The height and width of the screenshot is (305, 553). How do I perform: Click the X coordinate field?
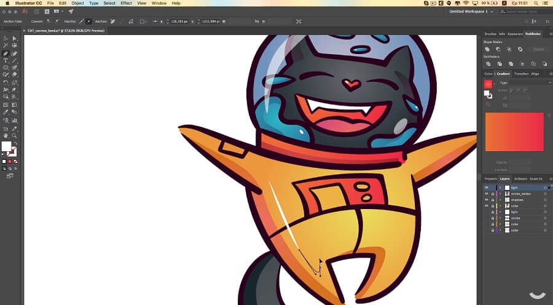[179, 22]
